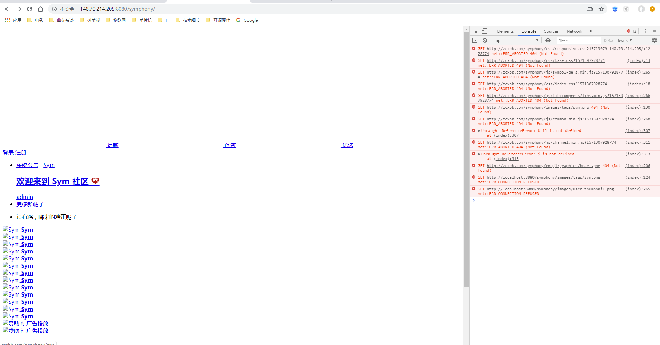Toggle the DevTools device toolbar
The height and width of the screenshot is (345, 660).
pyautogui.click(x=484, y=31)
